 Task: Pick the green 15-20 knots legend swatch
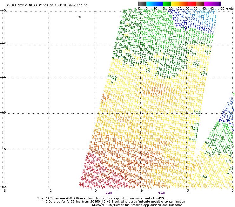point(167,4)
